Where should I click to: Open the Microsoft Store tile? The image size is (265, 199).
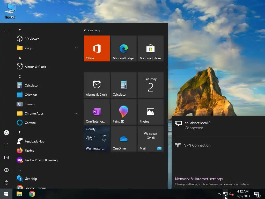151,48
